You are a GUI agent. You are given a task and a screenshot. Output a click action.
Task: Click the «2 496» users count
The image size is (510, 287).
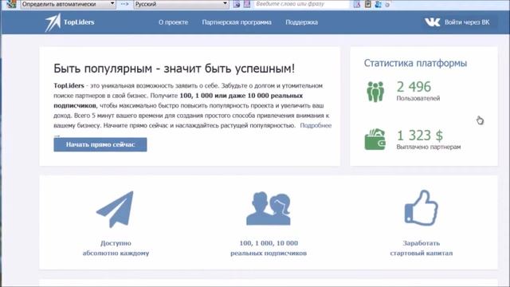pyautogui.click(x=414, y=87)
